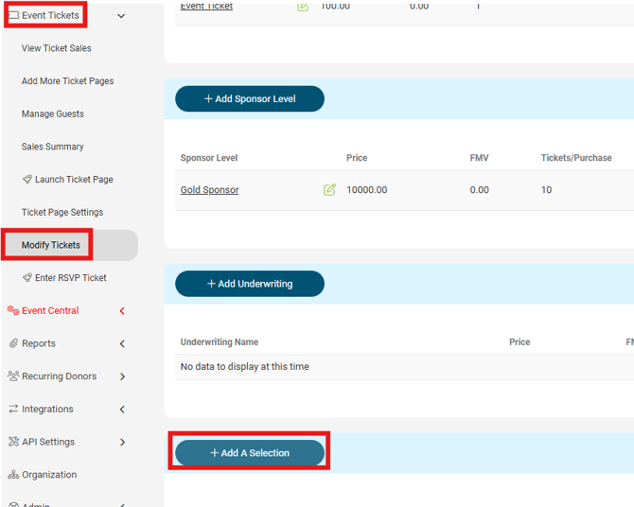The width and height of the screenshot is (634, 507).
Task: Open the Gold Sponsor link
Action: (x=209, y=190)
